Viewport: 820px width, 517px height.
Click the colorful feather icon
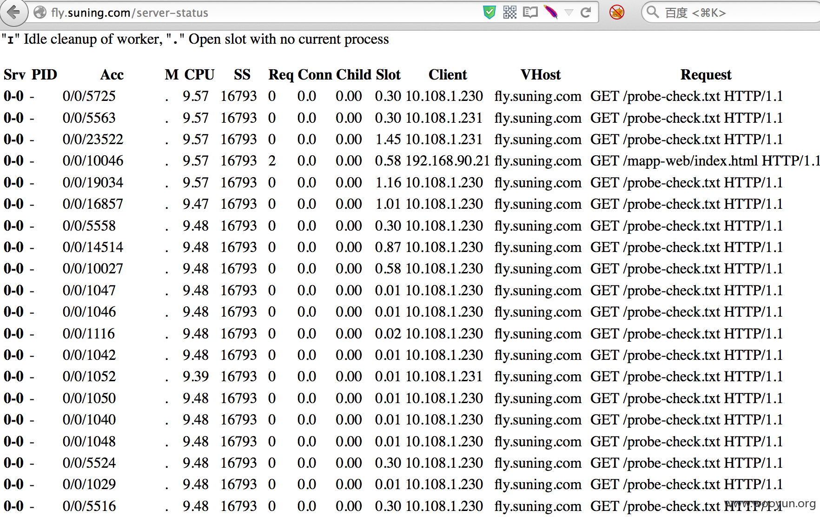coord(551,12)
